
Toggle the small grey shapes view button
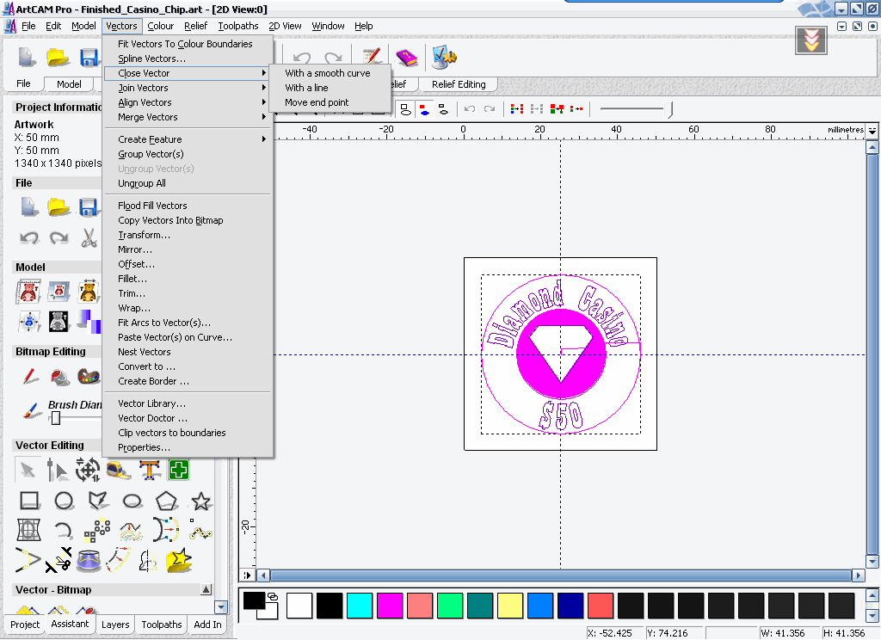pyautogui.click(x=443, y=109)
